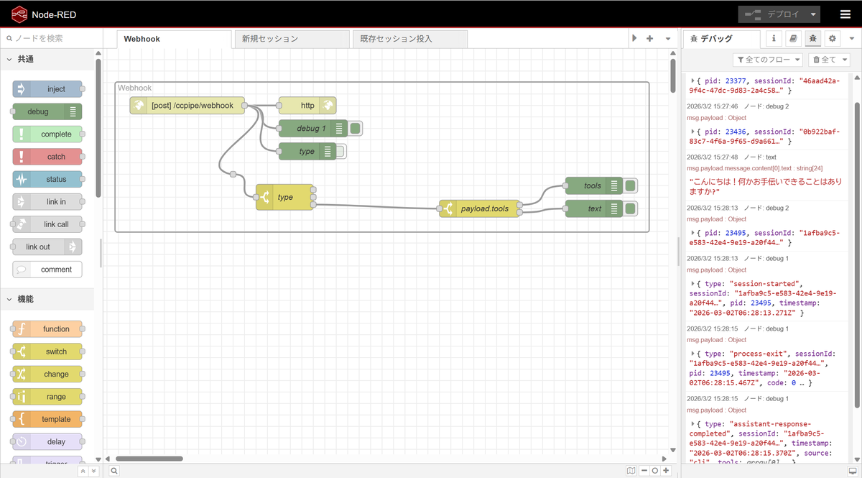Select the Webhook group label
The image size is (862, 478).
click(x=134, y=88)
